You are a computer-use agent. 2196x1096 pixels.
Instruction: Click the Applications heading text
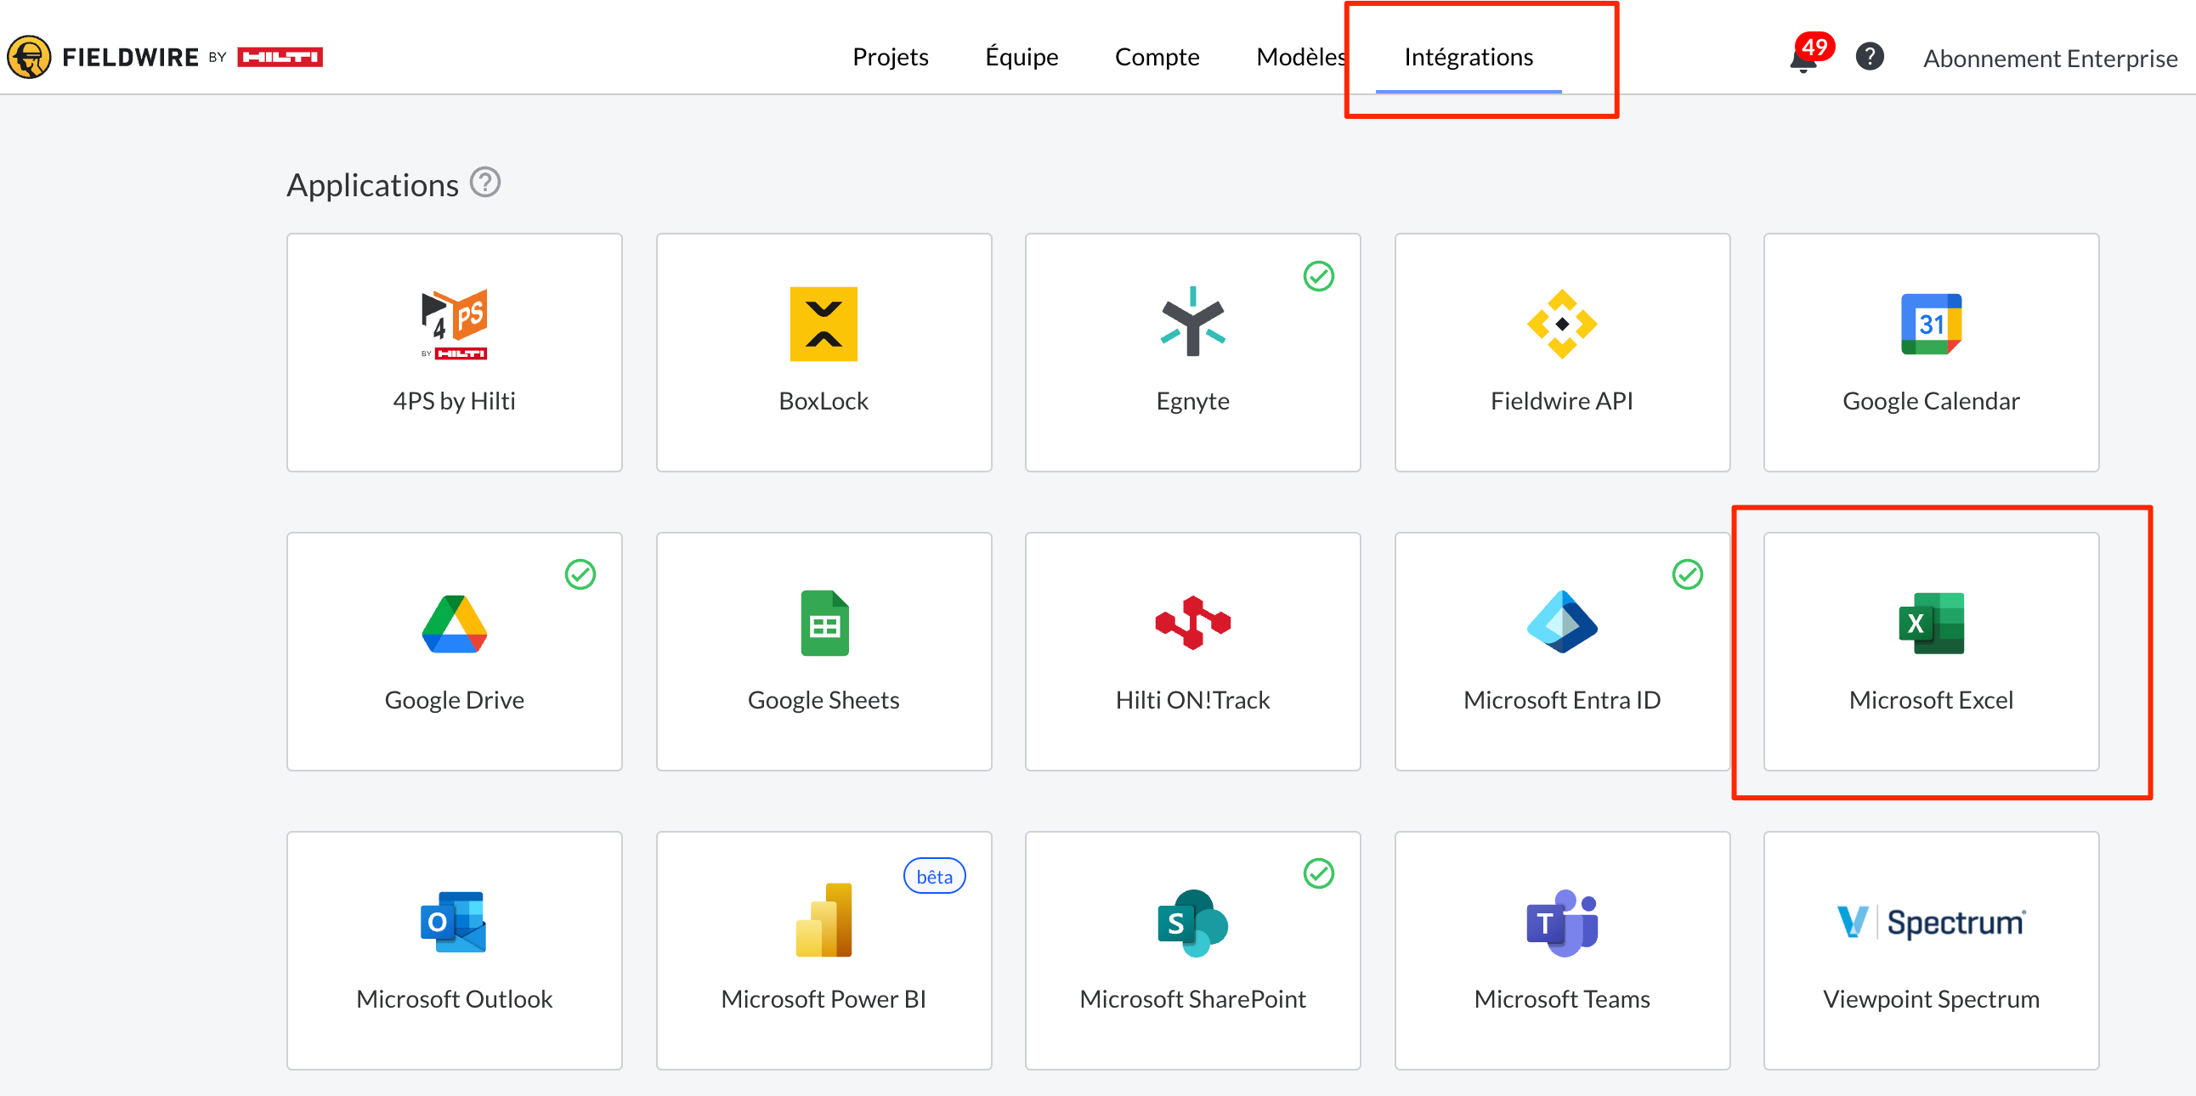(372, 185)
